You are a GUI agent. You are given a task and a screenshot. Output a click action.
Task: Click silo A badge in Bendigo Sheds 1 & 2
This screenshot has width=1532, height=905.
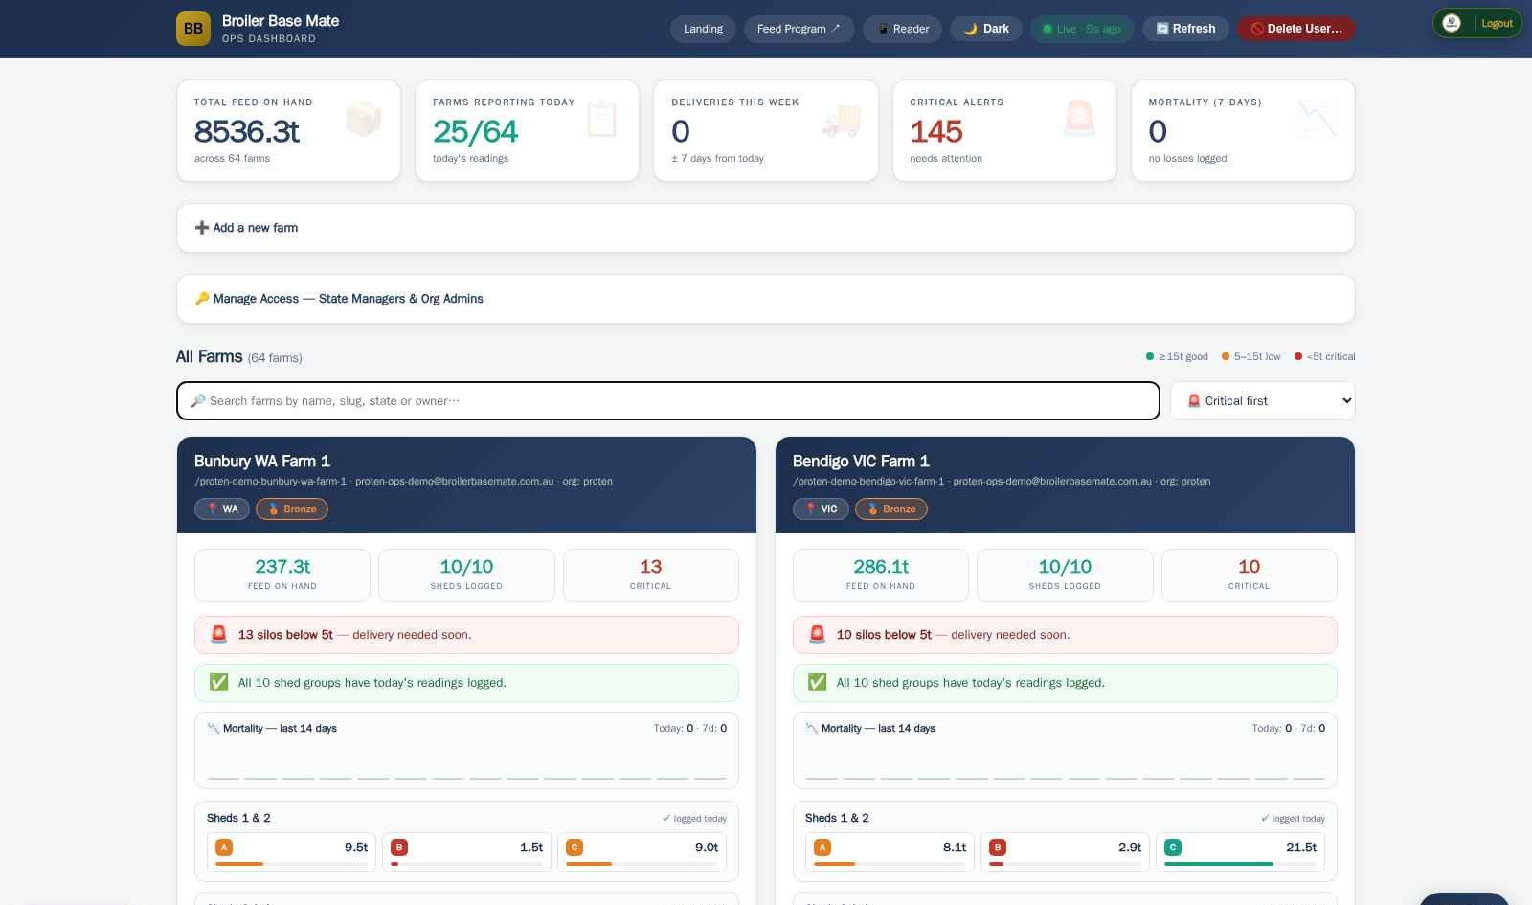click(x=822, y=848)
